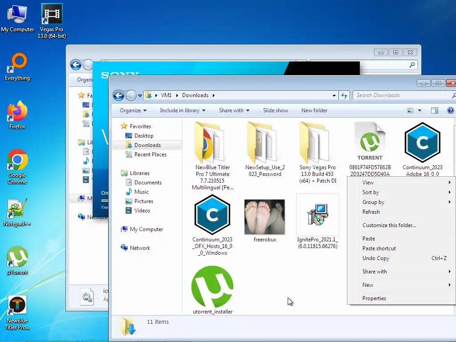Select IgnitePro_2021.1 installer file

click(x=318, y=222)
